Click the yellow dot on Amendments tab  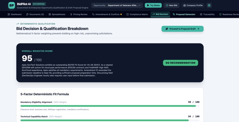[121, 14]
